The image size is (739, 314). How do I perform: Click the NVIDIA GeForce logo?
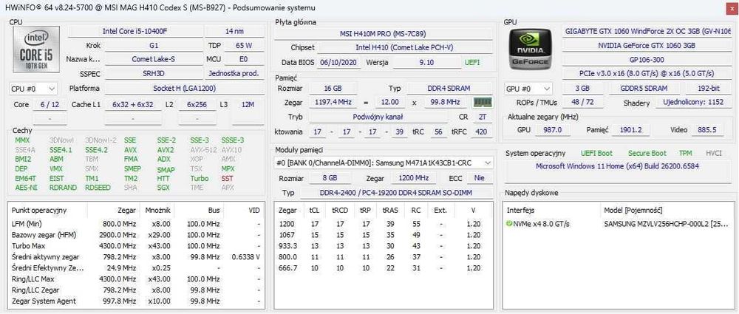pos(530,49)
